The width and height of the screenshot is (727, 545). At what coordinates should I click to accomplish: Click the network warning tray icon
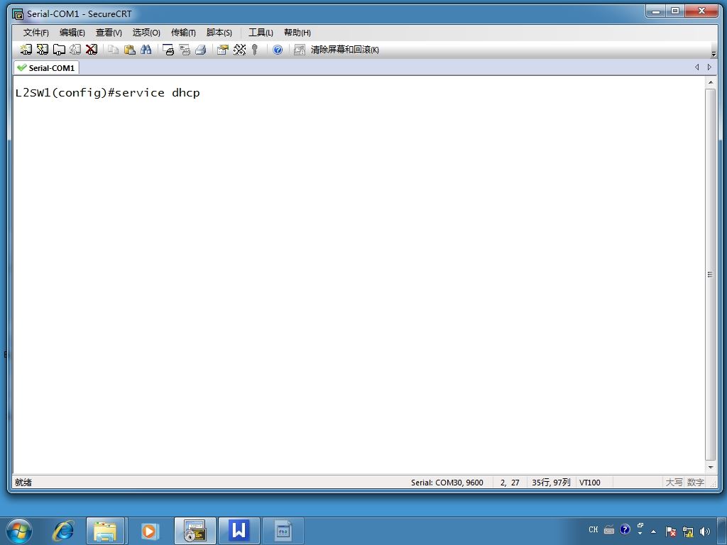tap(688, 531)
